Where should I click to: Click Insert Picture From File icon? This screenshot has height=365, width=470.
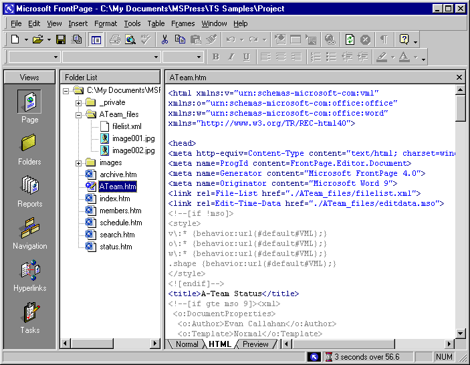pyautogui.click(x=311, y=39)
